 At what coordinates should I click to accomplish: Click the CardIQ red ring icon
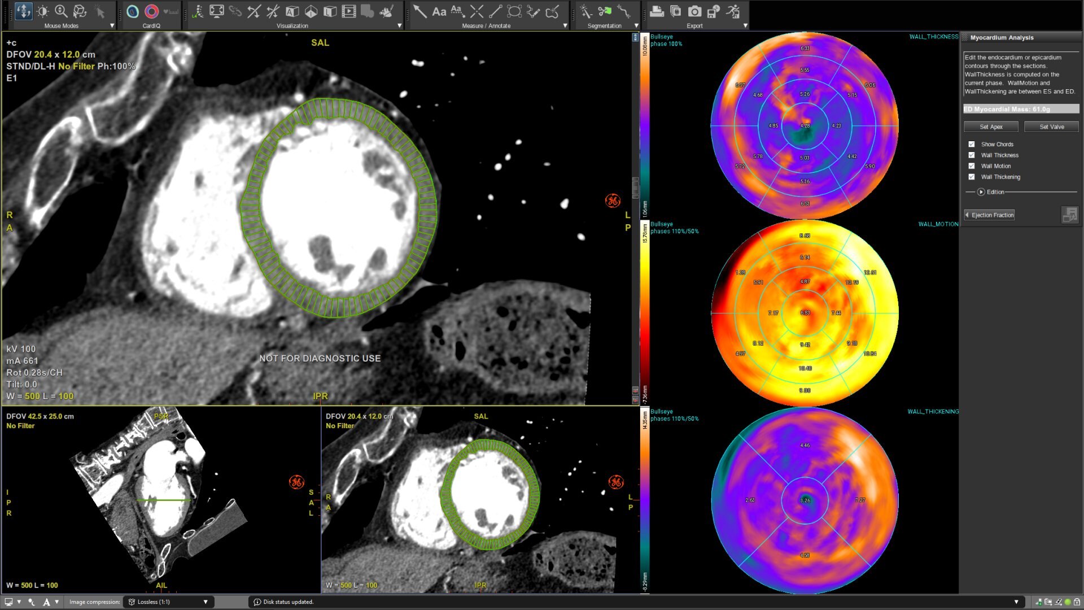click(151, 11)
